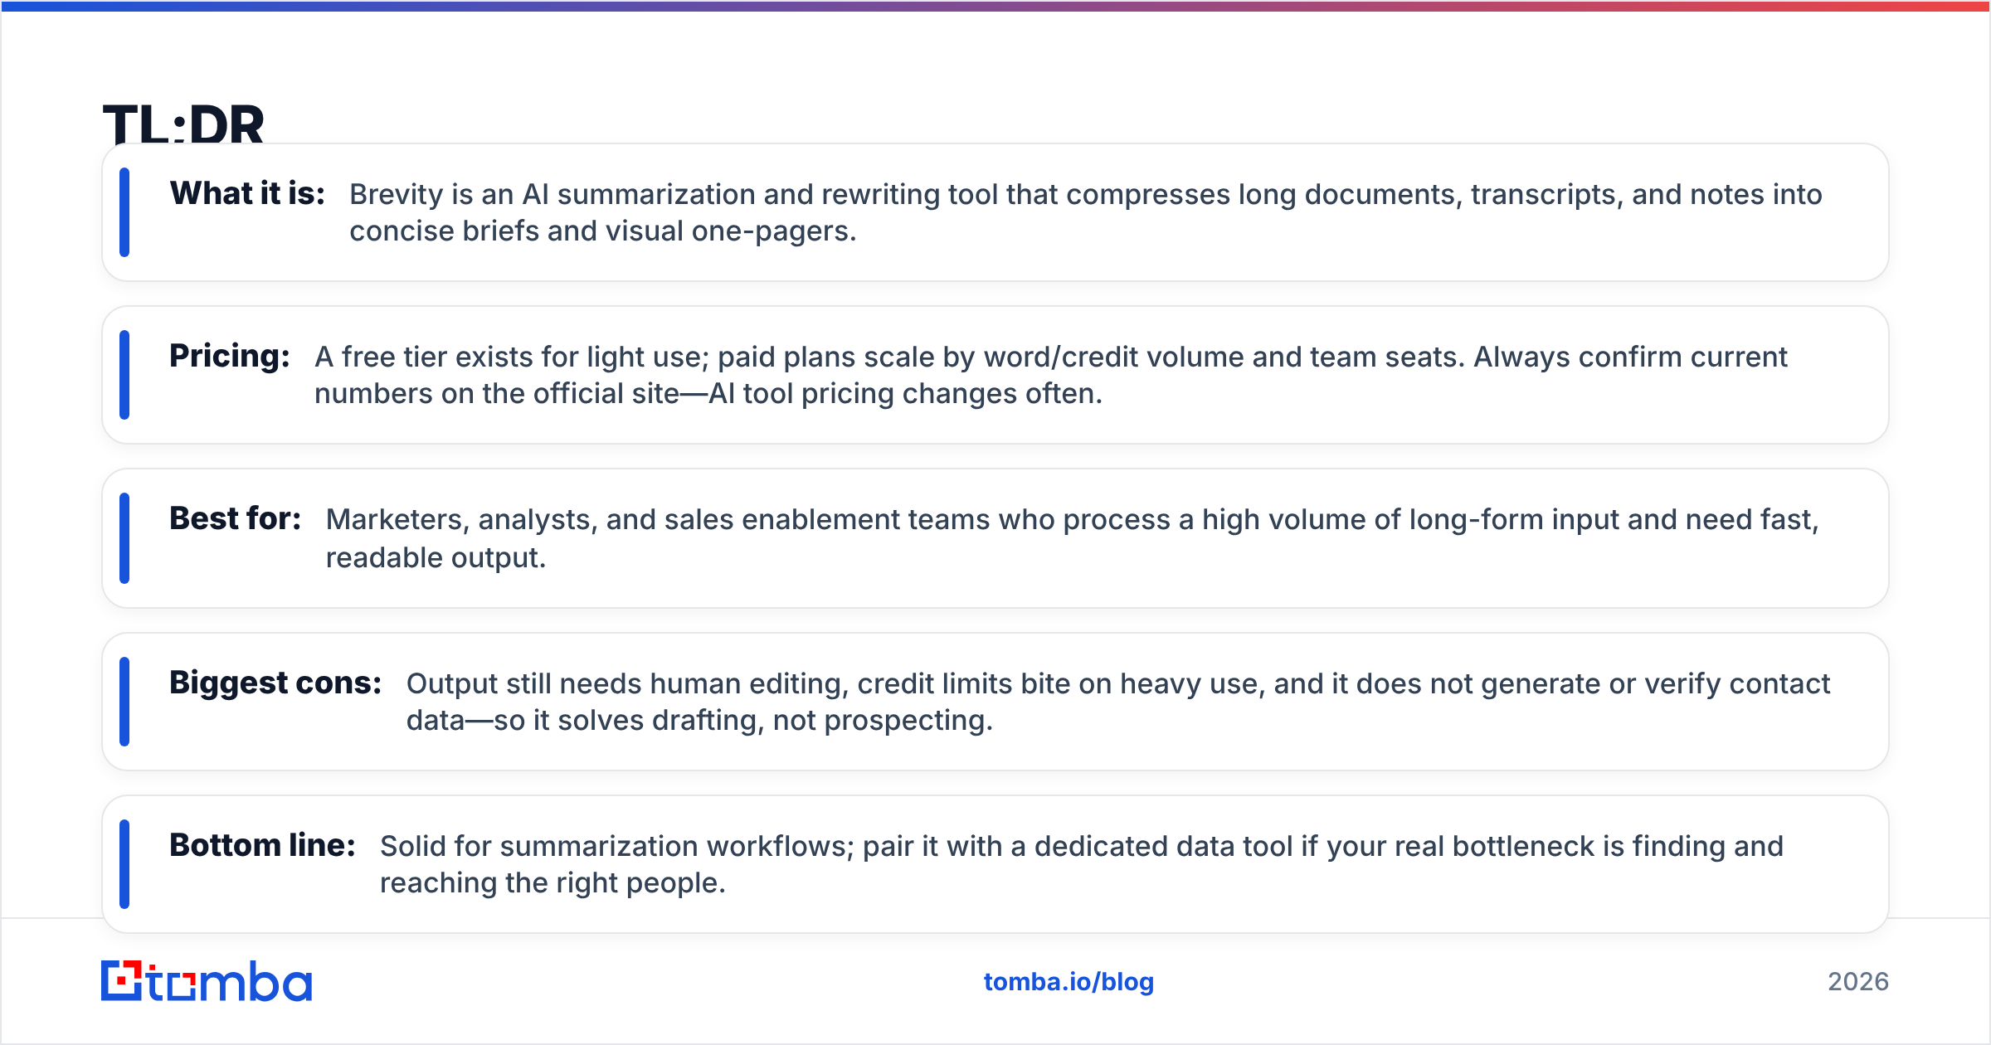1991x1045 pixels.
Task: Click the blue bar beside Pricing
Action: [124, 375]
